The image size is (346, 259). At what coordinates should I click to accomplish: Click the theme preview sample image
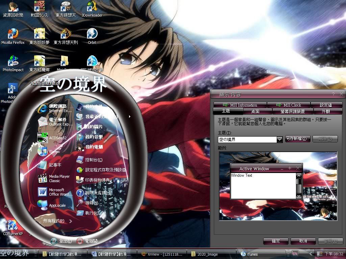point(278,186)
